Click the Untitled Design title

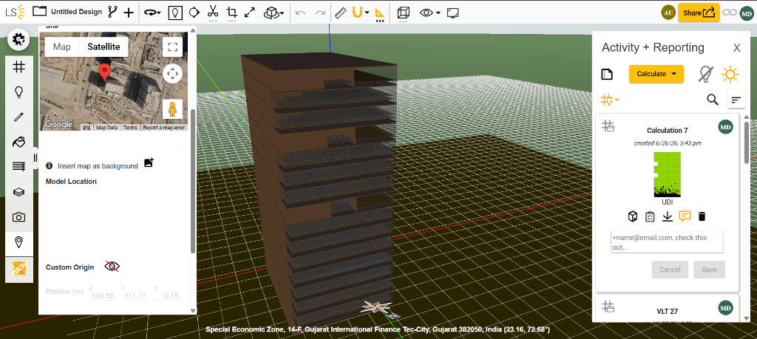pos(76,12)
